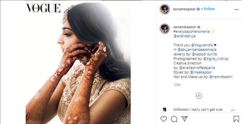The height and width of the screenshot is (124, 242).
Task: Open stylist @rheakapoor profile
Action: [201, 72]
